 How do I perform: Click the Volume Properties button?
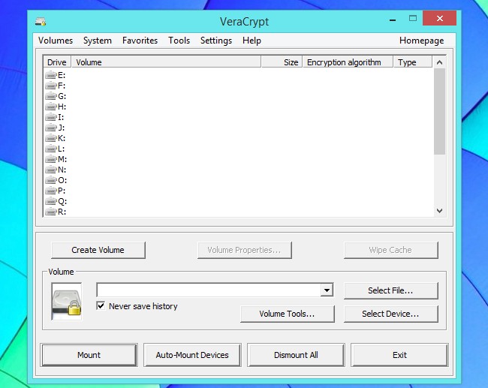[x=244, y=250]
